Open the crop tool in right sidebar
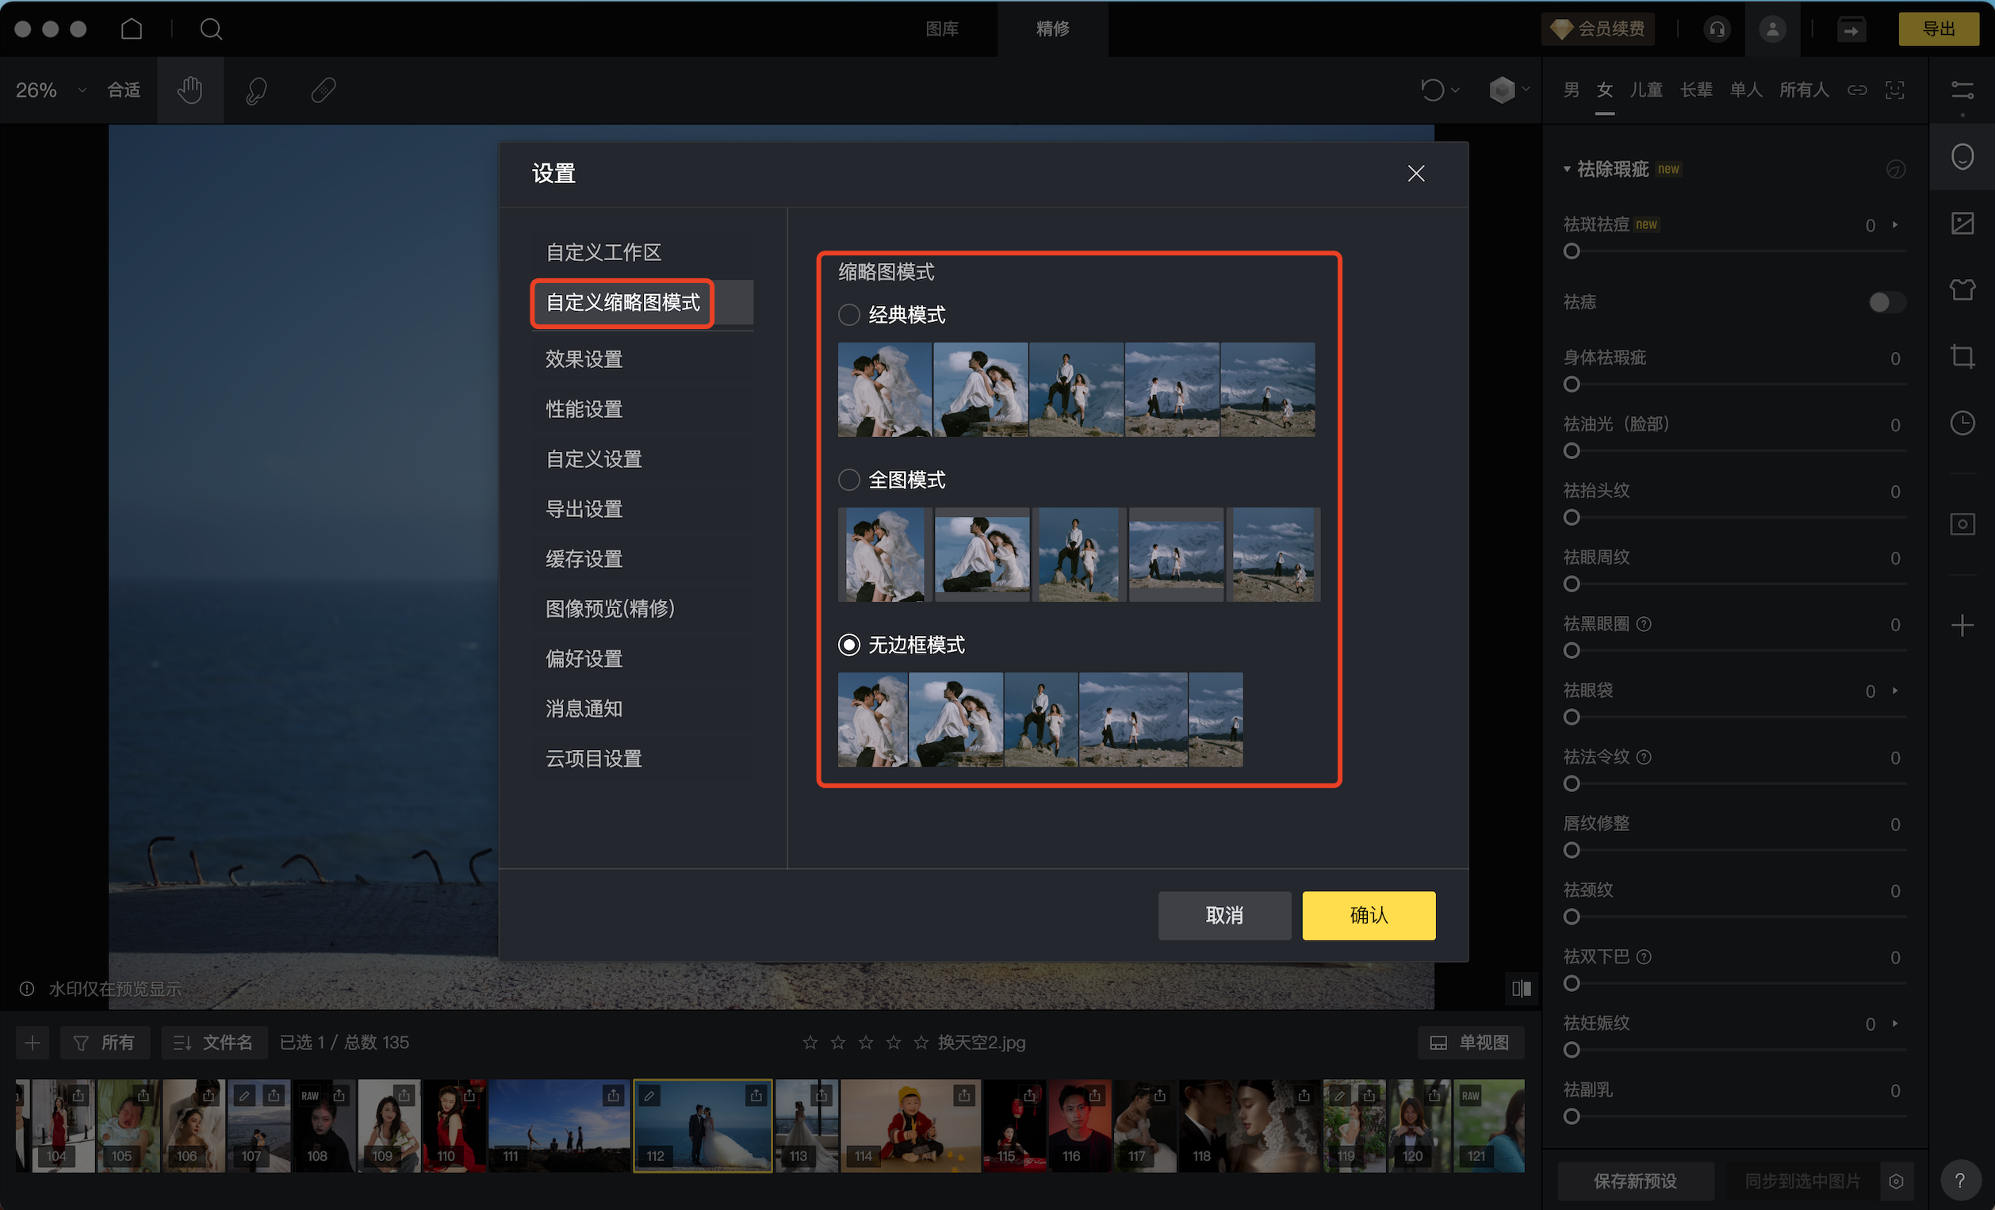Screen dimensions: 1995x1210 point(1962,356)
